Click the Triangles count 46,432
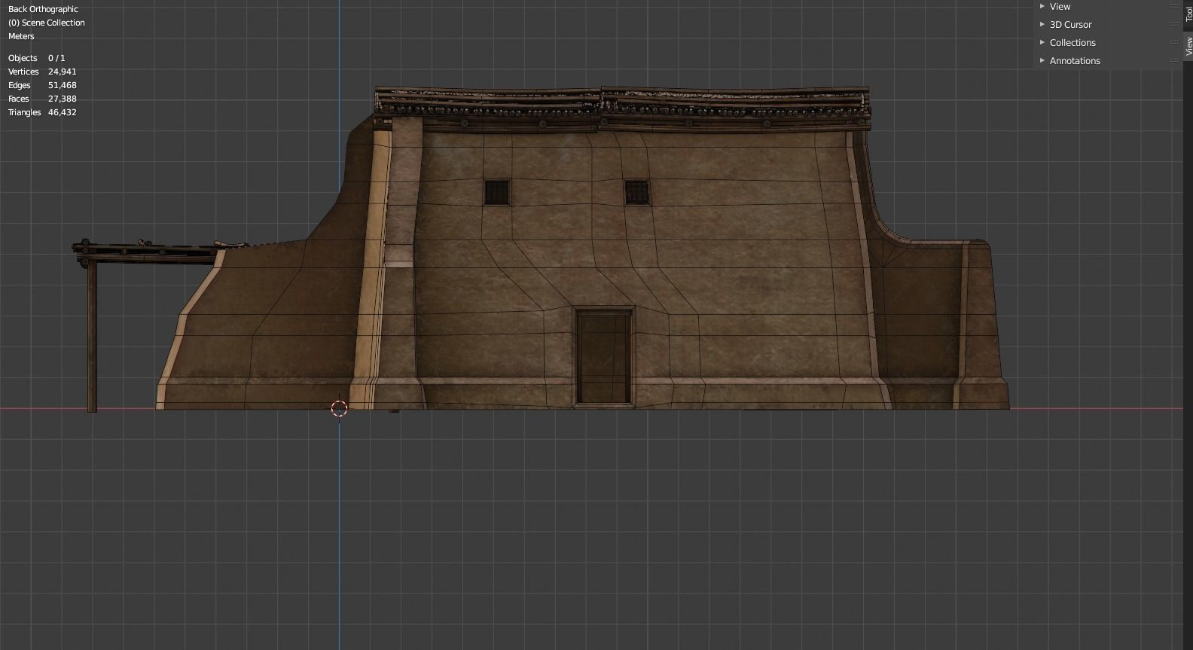 click(x=62, y=112)
